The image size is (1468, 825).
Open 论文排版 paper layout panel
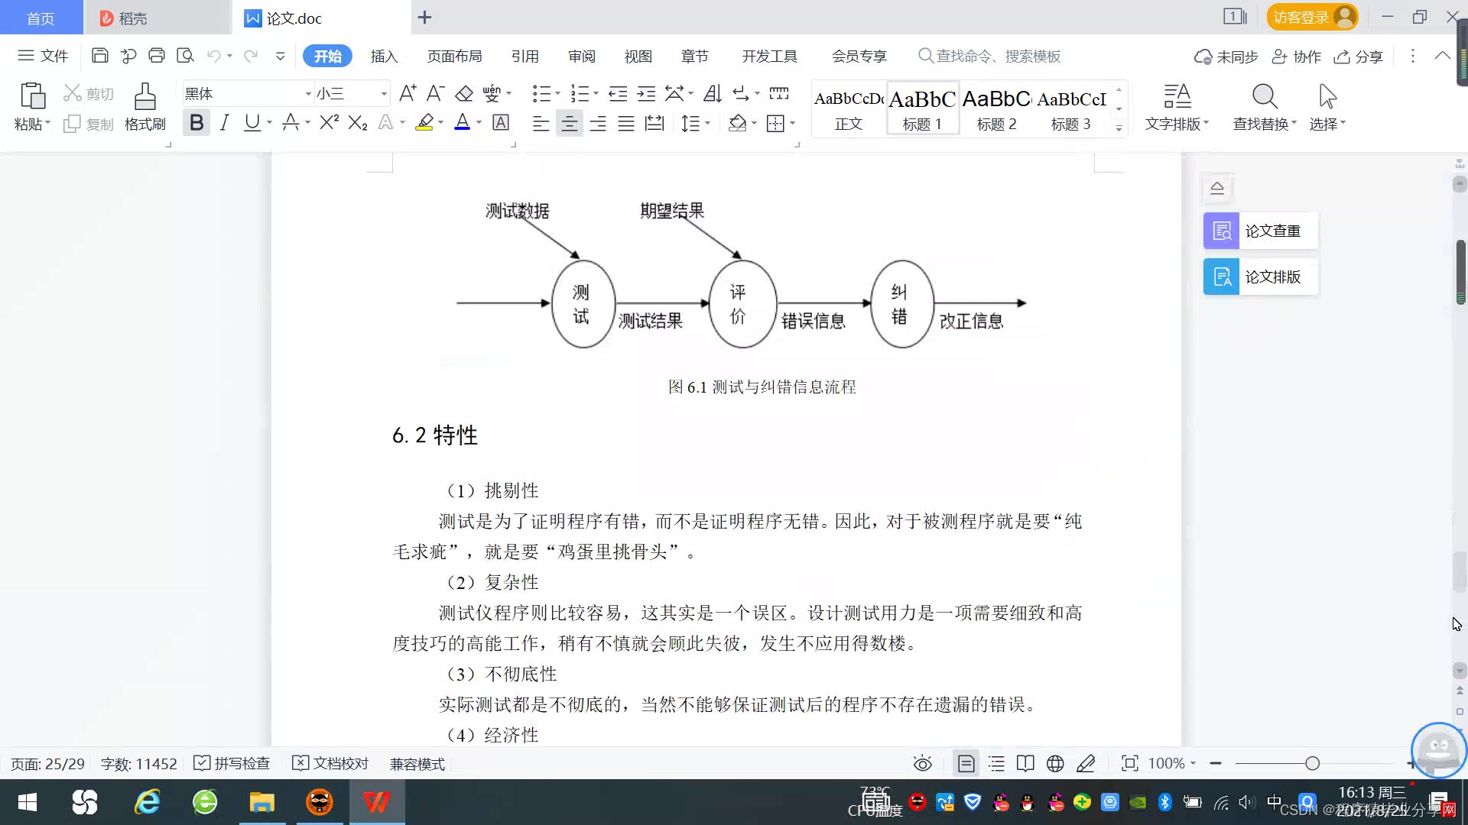1260,277
